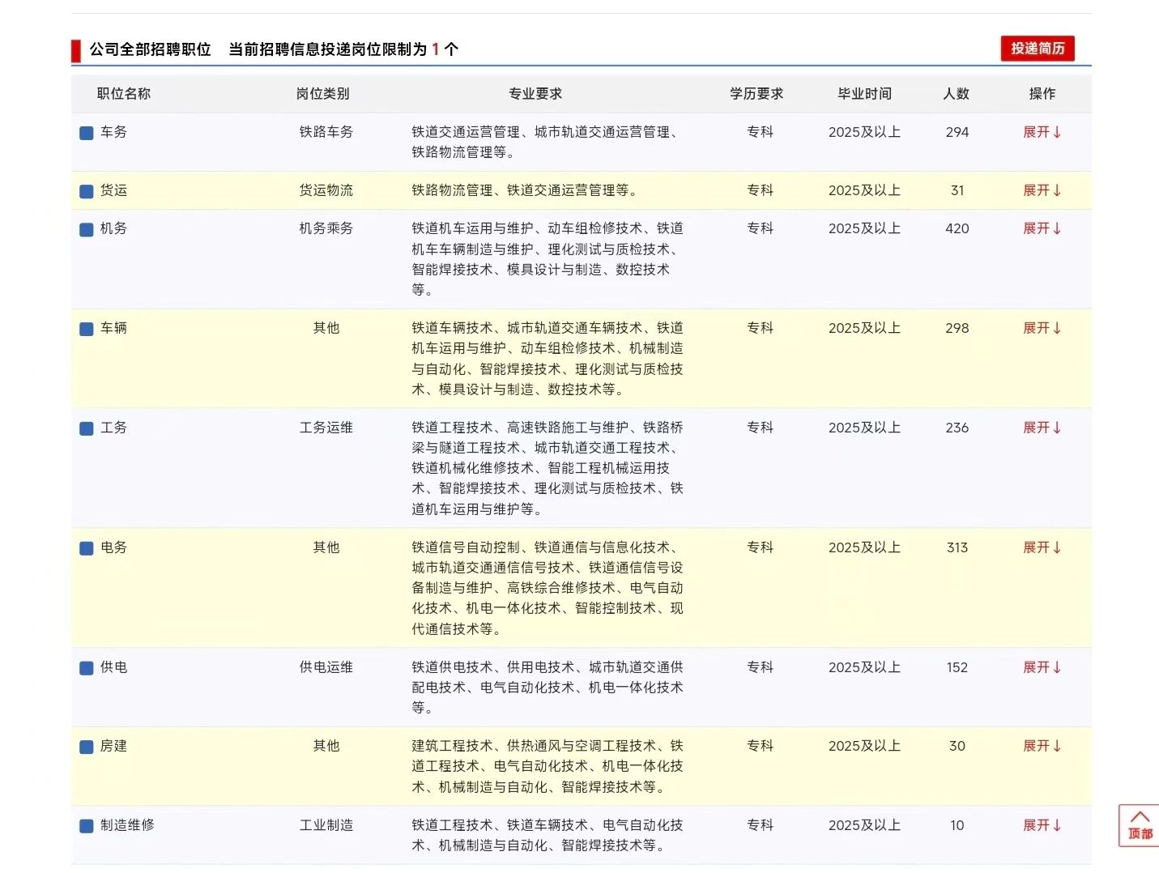Click the 人数 column header
Image resolution: width=1159 pixels, height=873 pixels.
point(957,94)
